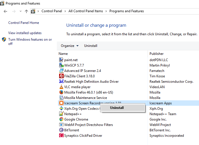Screen dimensions: 199x145
Task: Click the VLC media player cone icon
Action: (x=61, y=87)
